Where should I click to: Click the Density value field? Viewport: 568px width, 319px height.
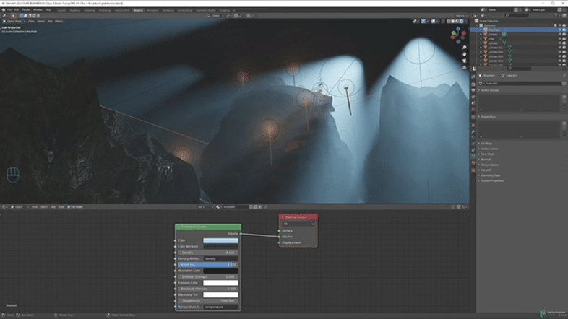pyautogui.click(x=208, y=253)
